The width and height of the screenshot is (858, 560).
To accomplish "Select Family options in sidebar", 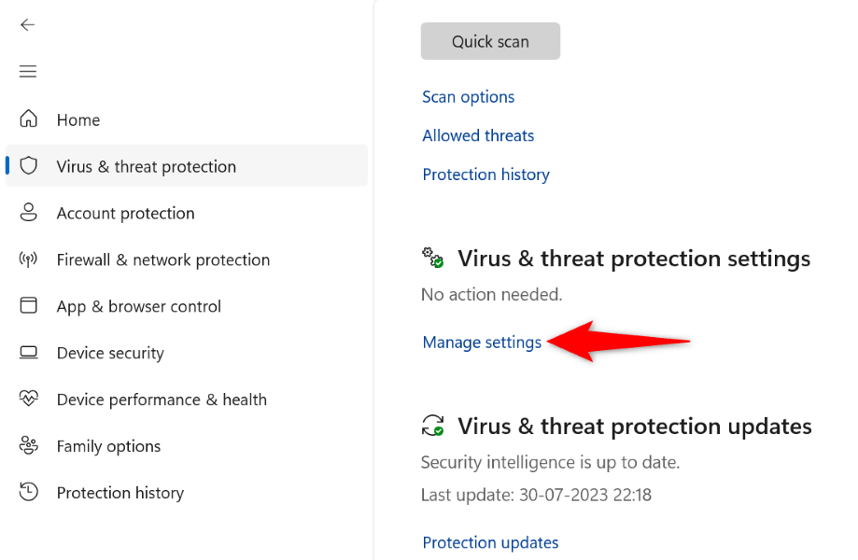I will click(x=108, y=446).
